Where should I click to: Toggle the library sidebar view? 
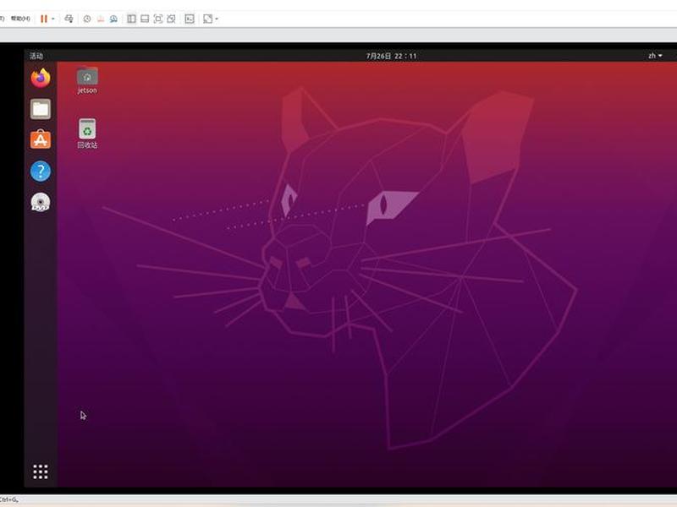tap(131, 19)
